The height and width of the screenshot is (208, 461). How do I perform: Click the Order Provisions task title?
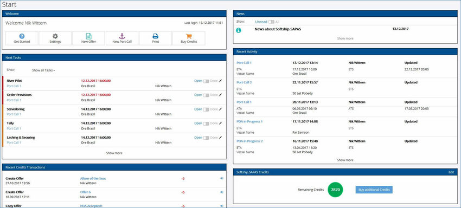[x=19, y=95]
